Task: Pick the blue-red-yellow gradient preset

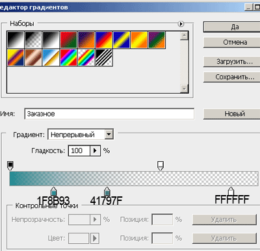Action: [x=104, y=40]
